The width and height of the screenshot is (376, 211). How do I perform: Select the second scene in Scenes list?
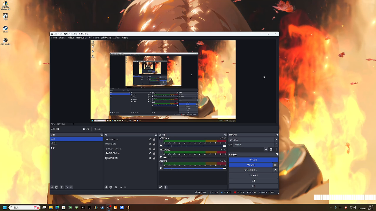[x=77, y=143]
